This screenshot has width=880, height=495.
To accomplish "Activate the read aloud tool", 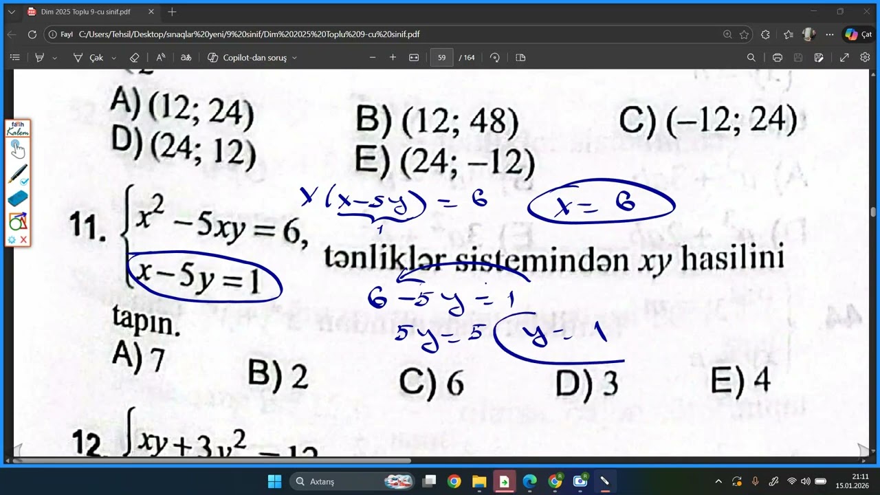I will [x=160, y=58].
